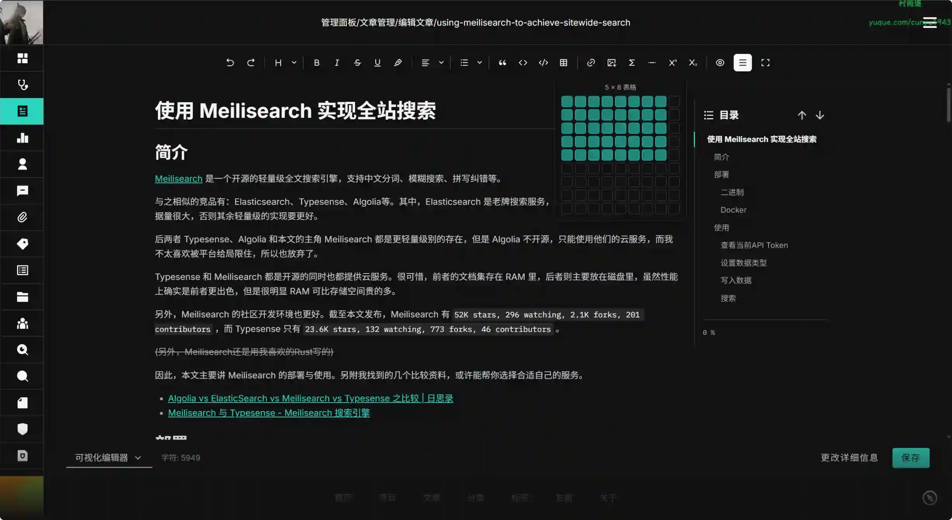Click the insert link icon

[591, 62]
